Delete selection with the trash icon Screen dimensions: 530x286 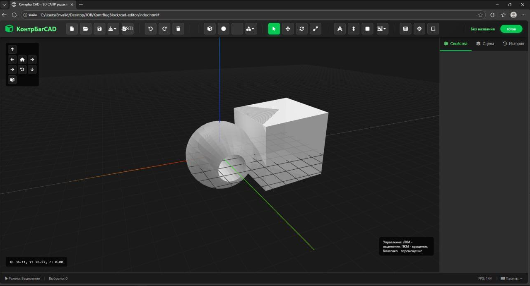click(x=178, y=29)
